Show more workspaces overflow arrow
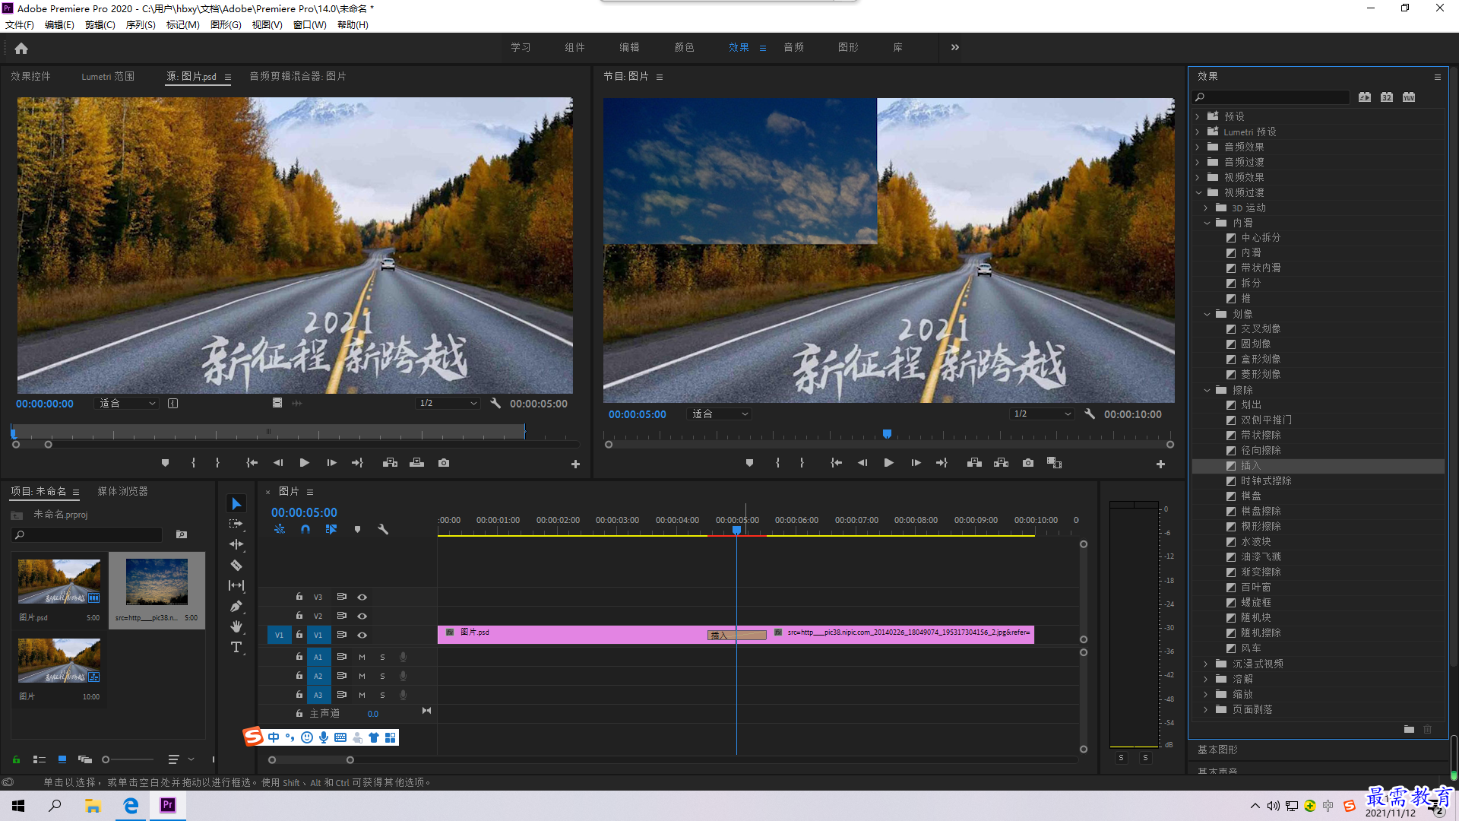This screenshot has width=1459, height=821. click(x=955, y=47)
